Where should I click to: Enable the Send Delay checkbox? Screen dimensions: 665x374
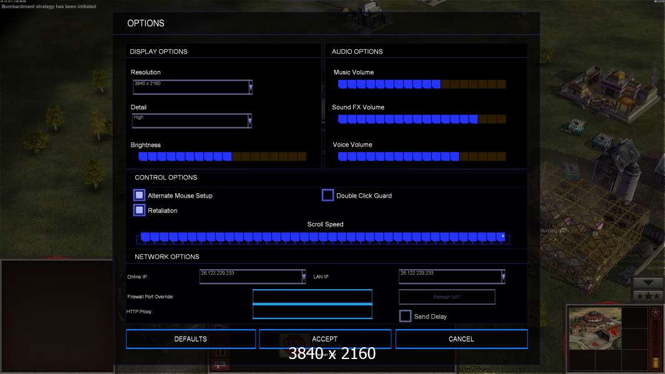405,316
